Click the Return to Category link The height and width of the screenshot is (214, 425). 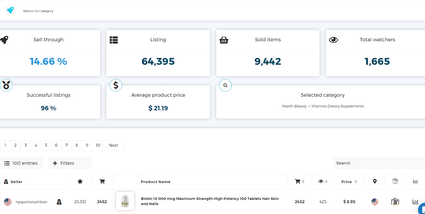pyautogui.click(x=38, y=11)
